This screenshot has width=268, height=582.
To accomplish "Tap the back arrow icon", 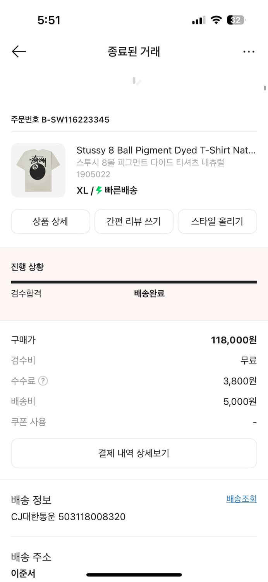I will pyautogui.click(x=19, y=52).
